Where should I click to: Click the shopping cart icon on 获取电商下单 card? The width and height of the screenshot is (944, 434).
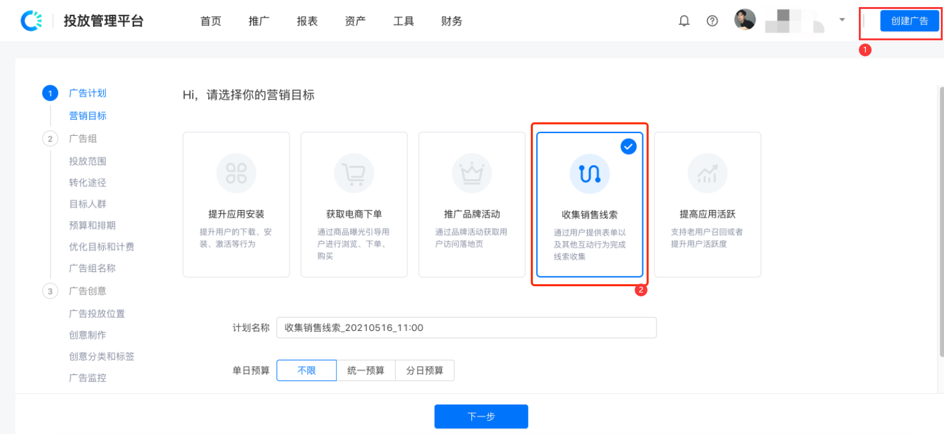[x=354, y=172]
